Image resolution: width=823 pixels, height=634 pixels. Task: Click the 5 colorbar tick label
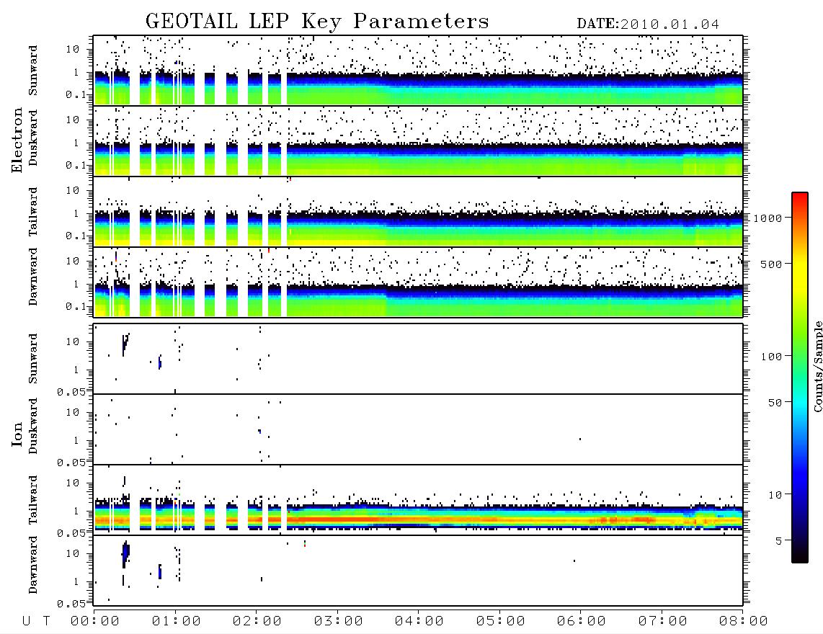tap(779, 541)
